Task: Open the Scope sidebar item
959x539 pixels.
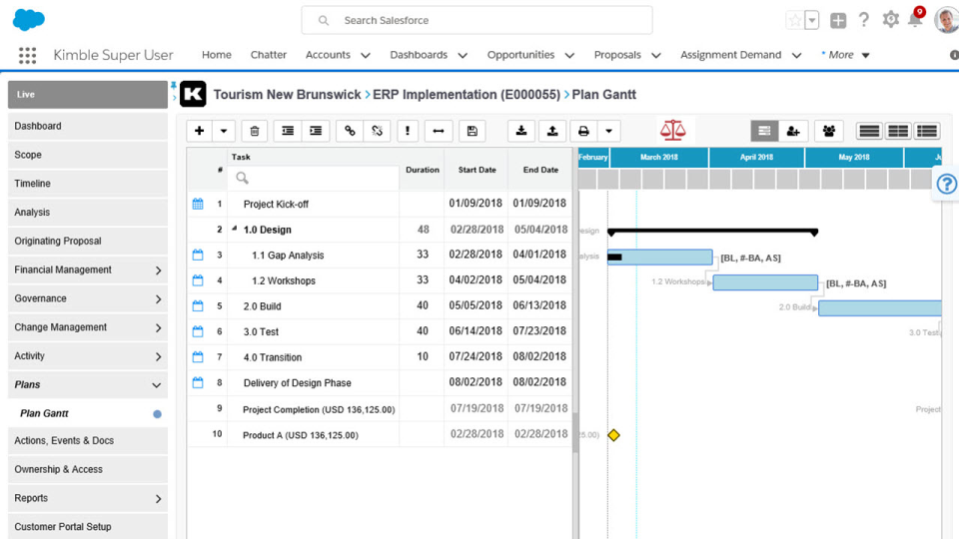Action: [x=88, y=155]
